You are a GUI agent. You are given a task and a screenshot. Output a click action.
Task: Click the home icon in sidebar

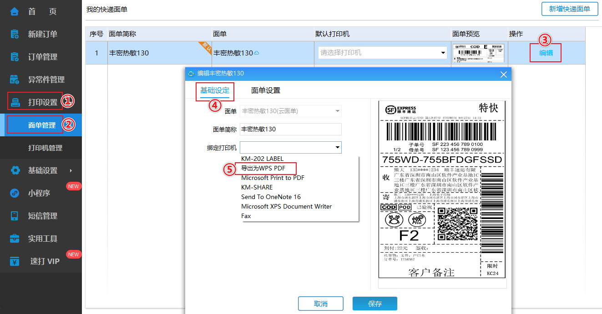point(15,11)
